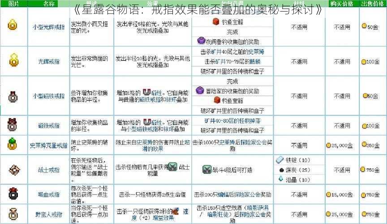Click coin icon beside 100金 in 光辉戒指 row
The image size is (387, 224).
pos(364,62)
